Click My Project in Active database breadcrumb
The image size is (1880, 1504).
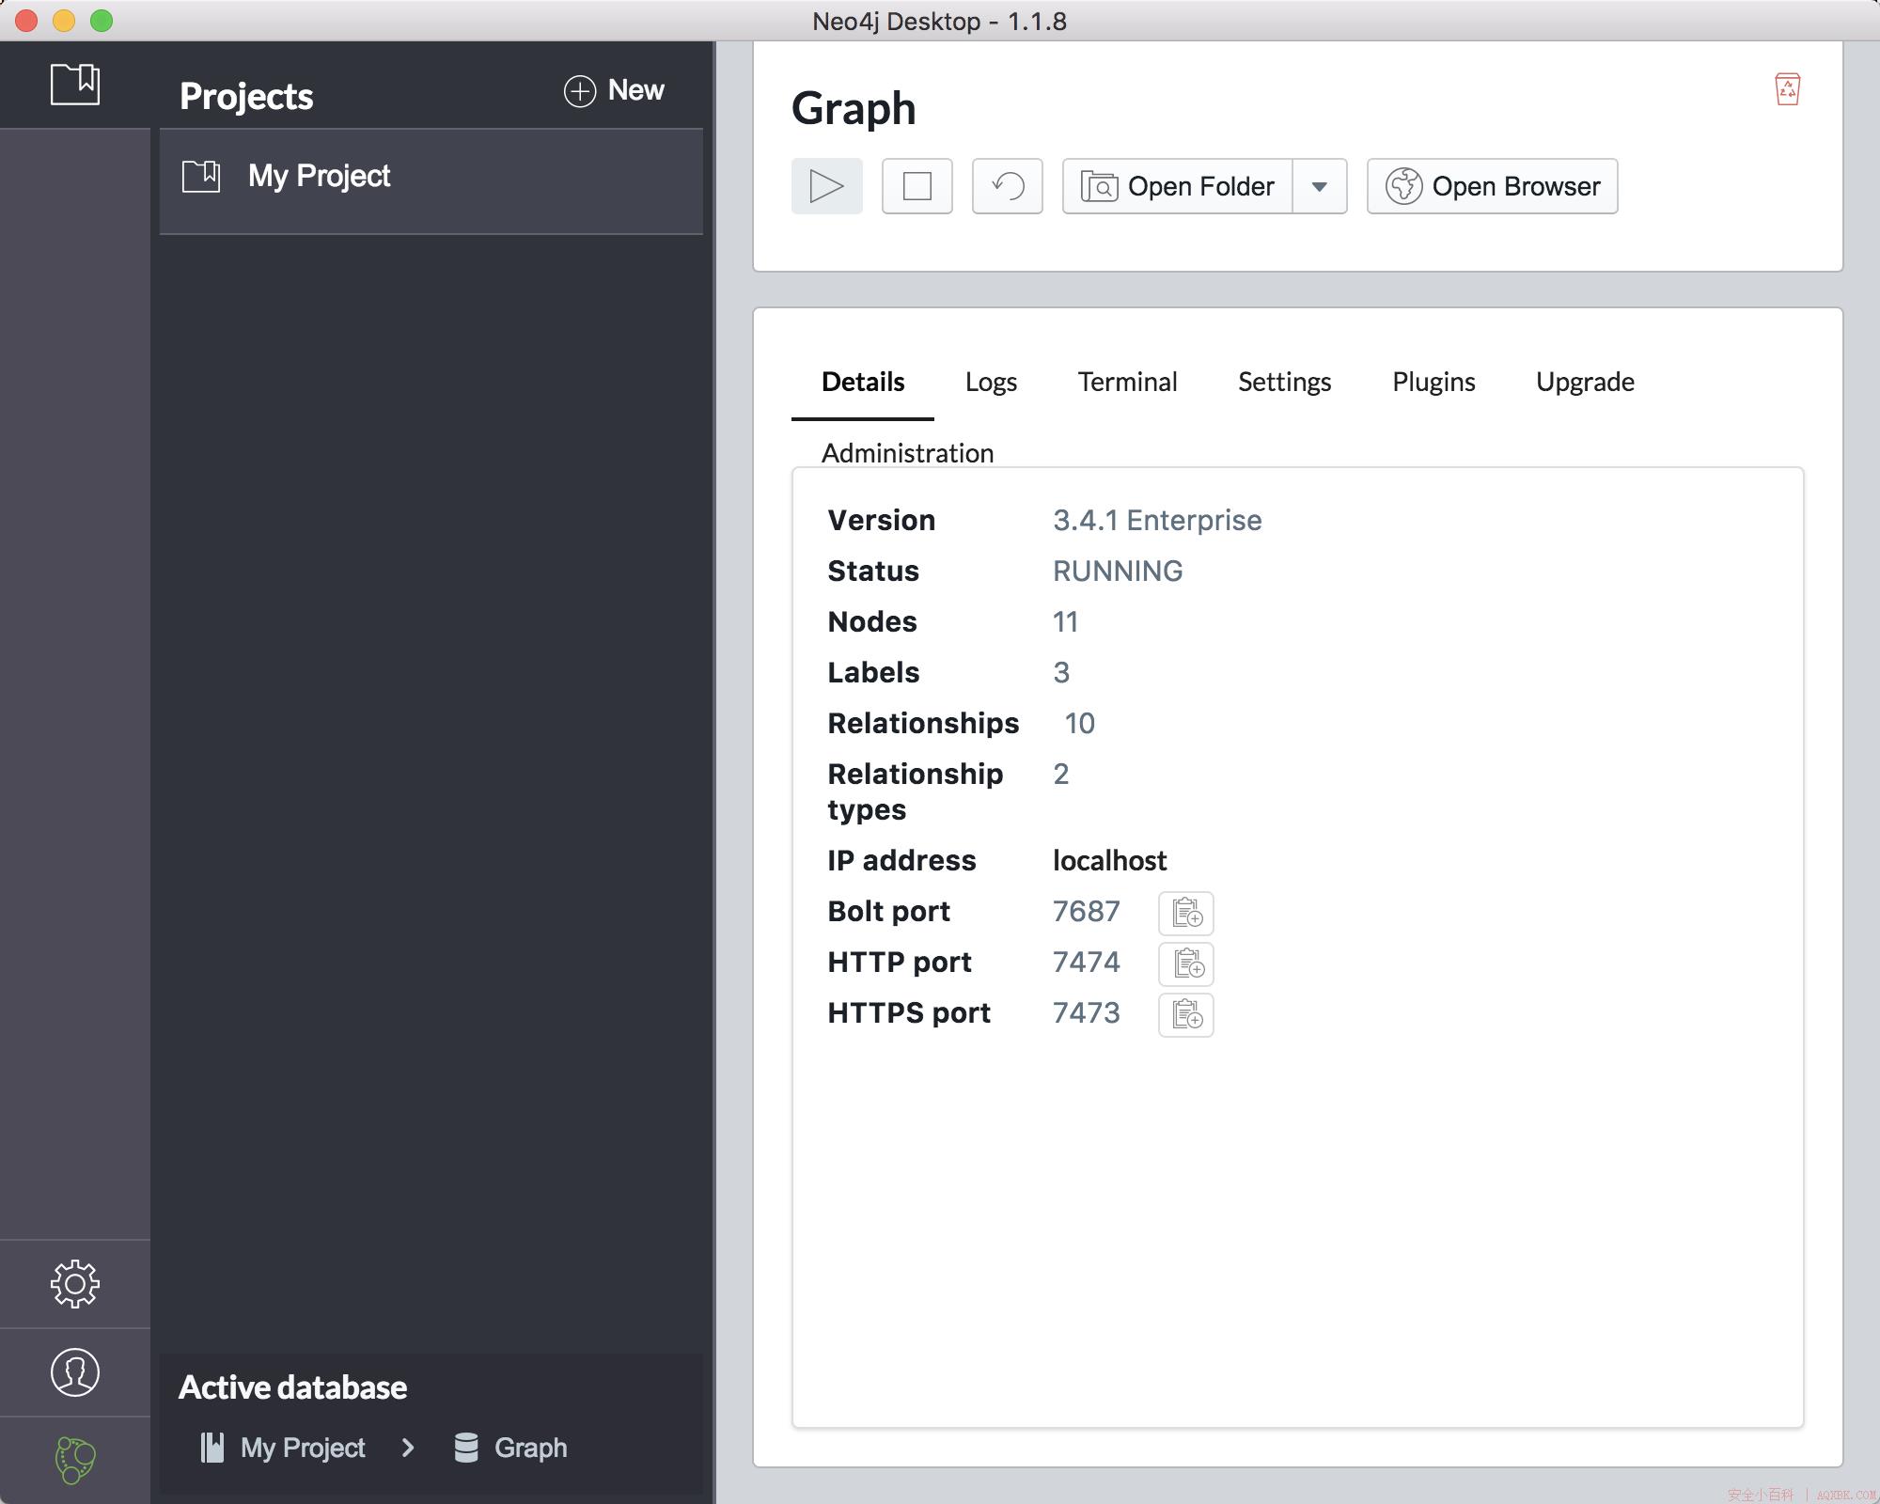point(303,1448)
